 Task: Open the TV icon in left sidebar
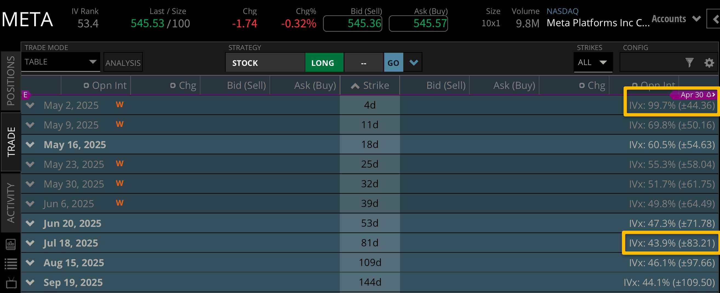pos(11,283)
